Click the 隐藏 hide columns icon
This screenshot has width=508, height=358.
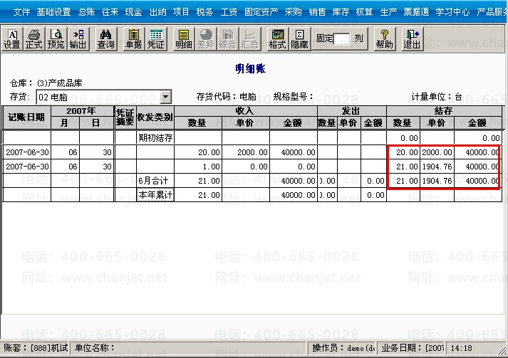[x=300, y=39]
